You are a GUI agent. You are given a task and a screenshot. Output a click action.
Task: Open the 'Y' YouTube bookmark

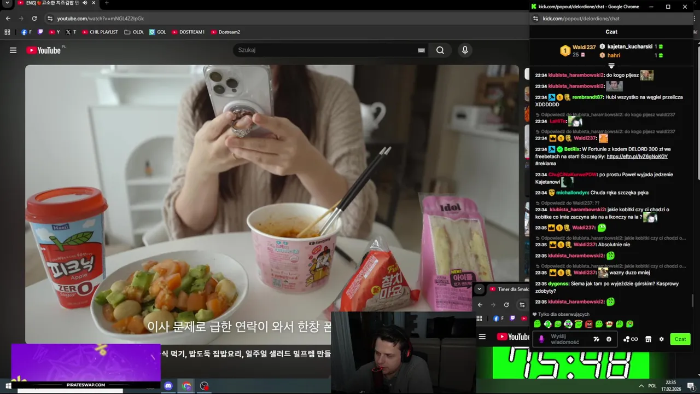[55, 32]
